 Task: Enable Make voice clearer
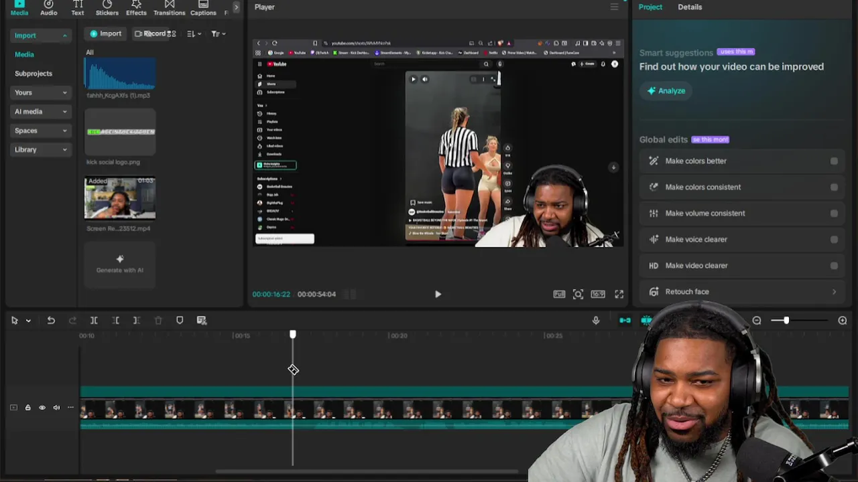pos(834,239)
